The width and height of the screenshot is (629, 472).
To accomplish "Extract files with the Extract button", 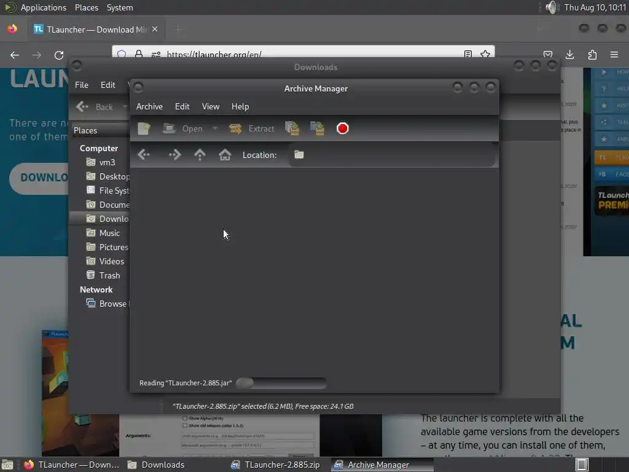I will [252, 128].
